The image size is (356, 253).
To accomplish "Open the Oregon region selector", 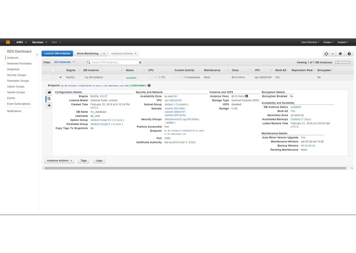I will 328,42.
